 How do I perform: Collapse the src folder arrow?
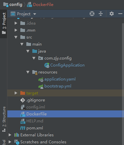tap(16, 37)
